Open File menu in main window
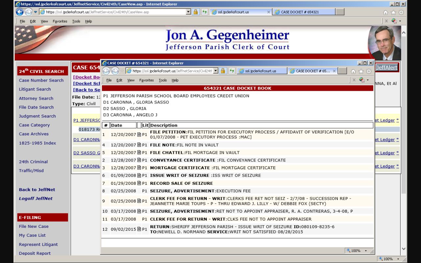This screenshot has height=263, width=421. [x=22, y=21]
